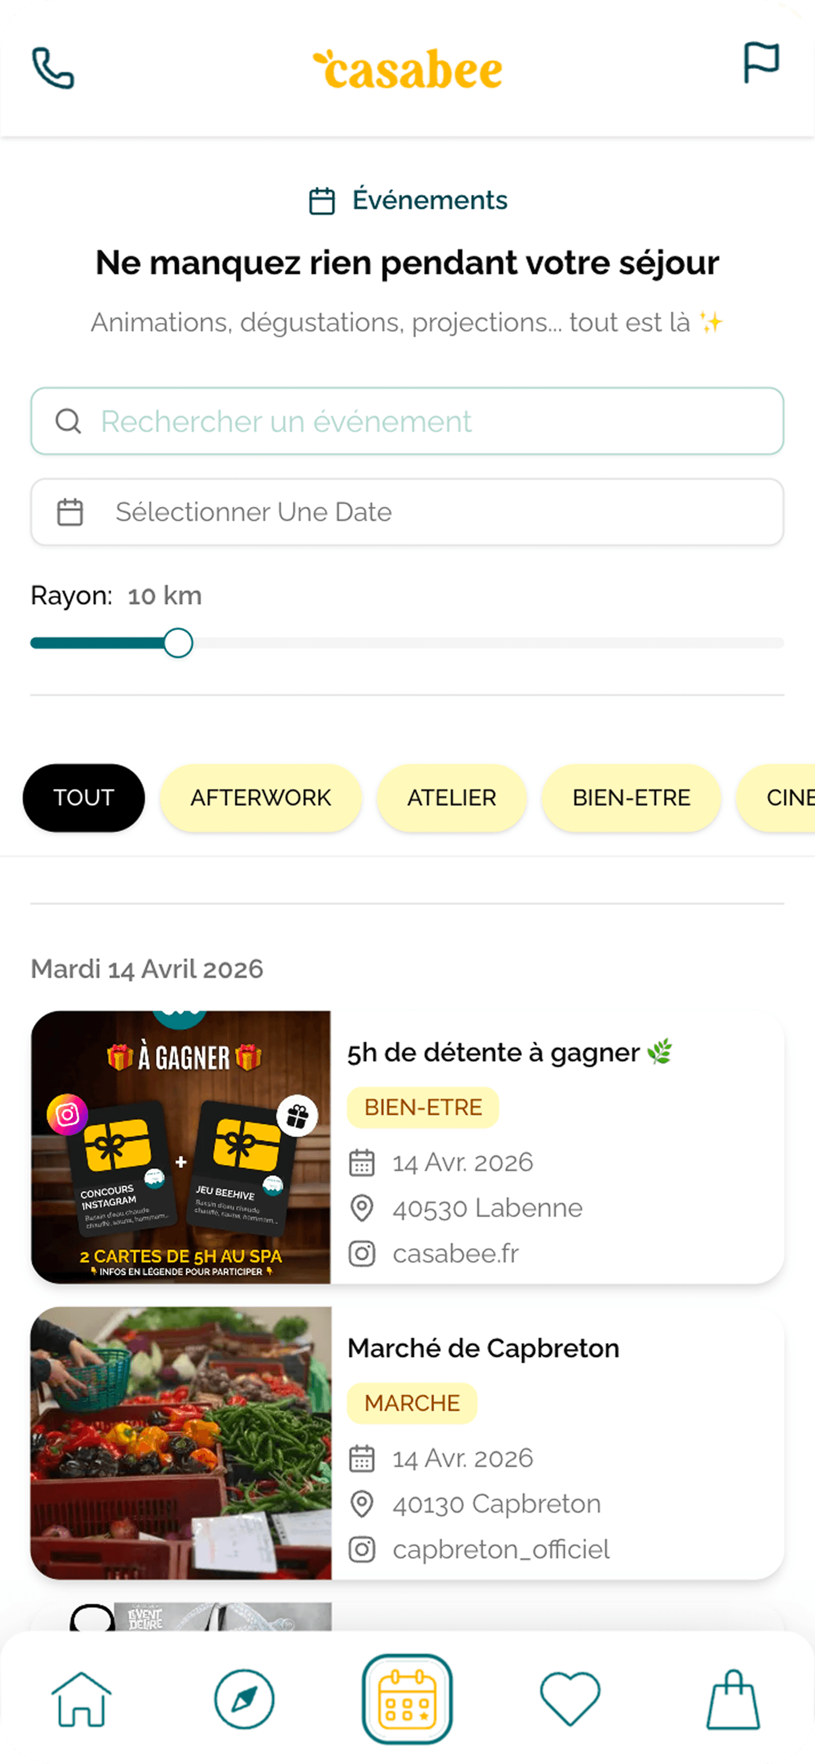
Task: Open the Sélectionner Une Date picker
Action: coord(407,512)
